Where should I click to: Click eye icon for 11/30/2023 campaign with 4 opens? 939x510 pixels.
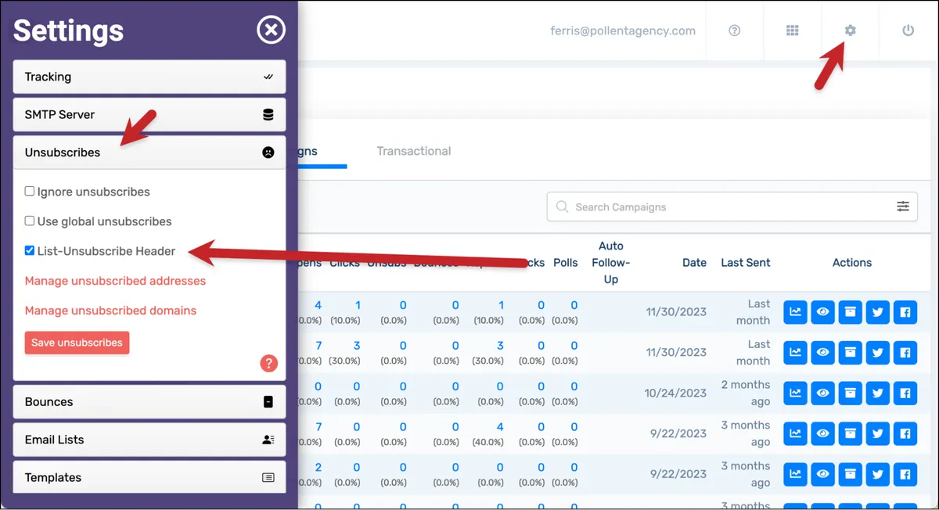(823, 312)
